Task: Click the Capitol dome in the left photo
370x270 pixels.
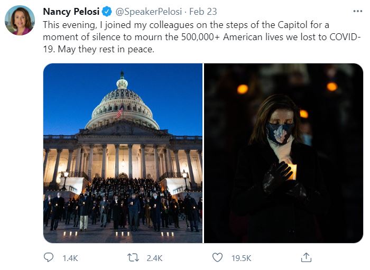Action: 122,100
